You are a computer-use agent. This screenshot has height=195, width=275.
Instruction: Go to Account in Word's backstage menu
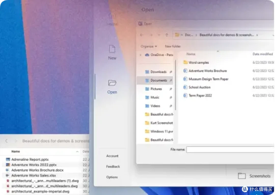tap(112, 156)
